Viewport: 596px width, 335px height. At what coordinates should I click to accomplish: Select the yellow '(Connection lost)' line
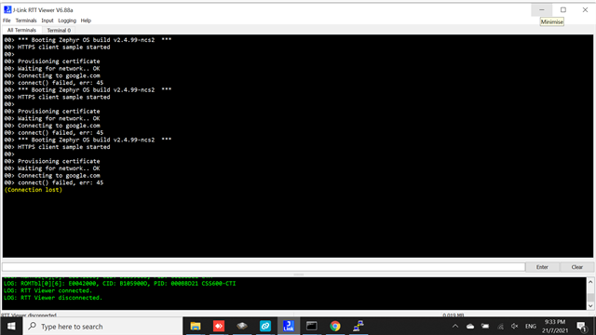34,190
